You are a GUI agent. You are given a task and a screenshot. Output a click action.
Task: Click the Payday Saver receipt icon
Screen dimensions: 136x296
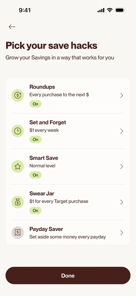(x=18, y=233)
